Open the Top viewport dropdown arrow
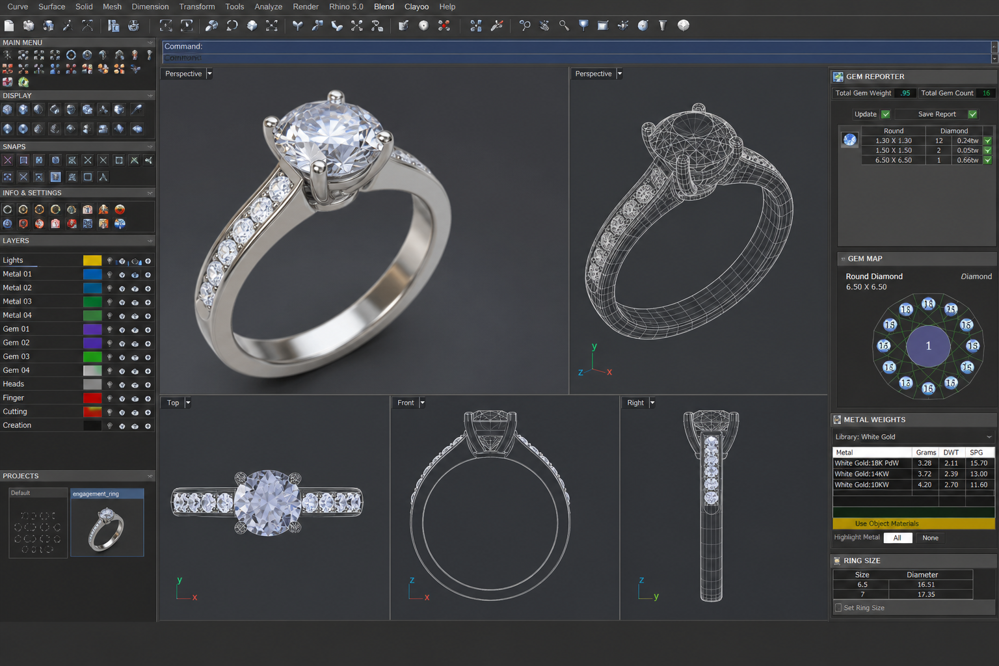 click(188, 403)
